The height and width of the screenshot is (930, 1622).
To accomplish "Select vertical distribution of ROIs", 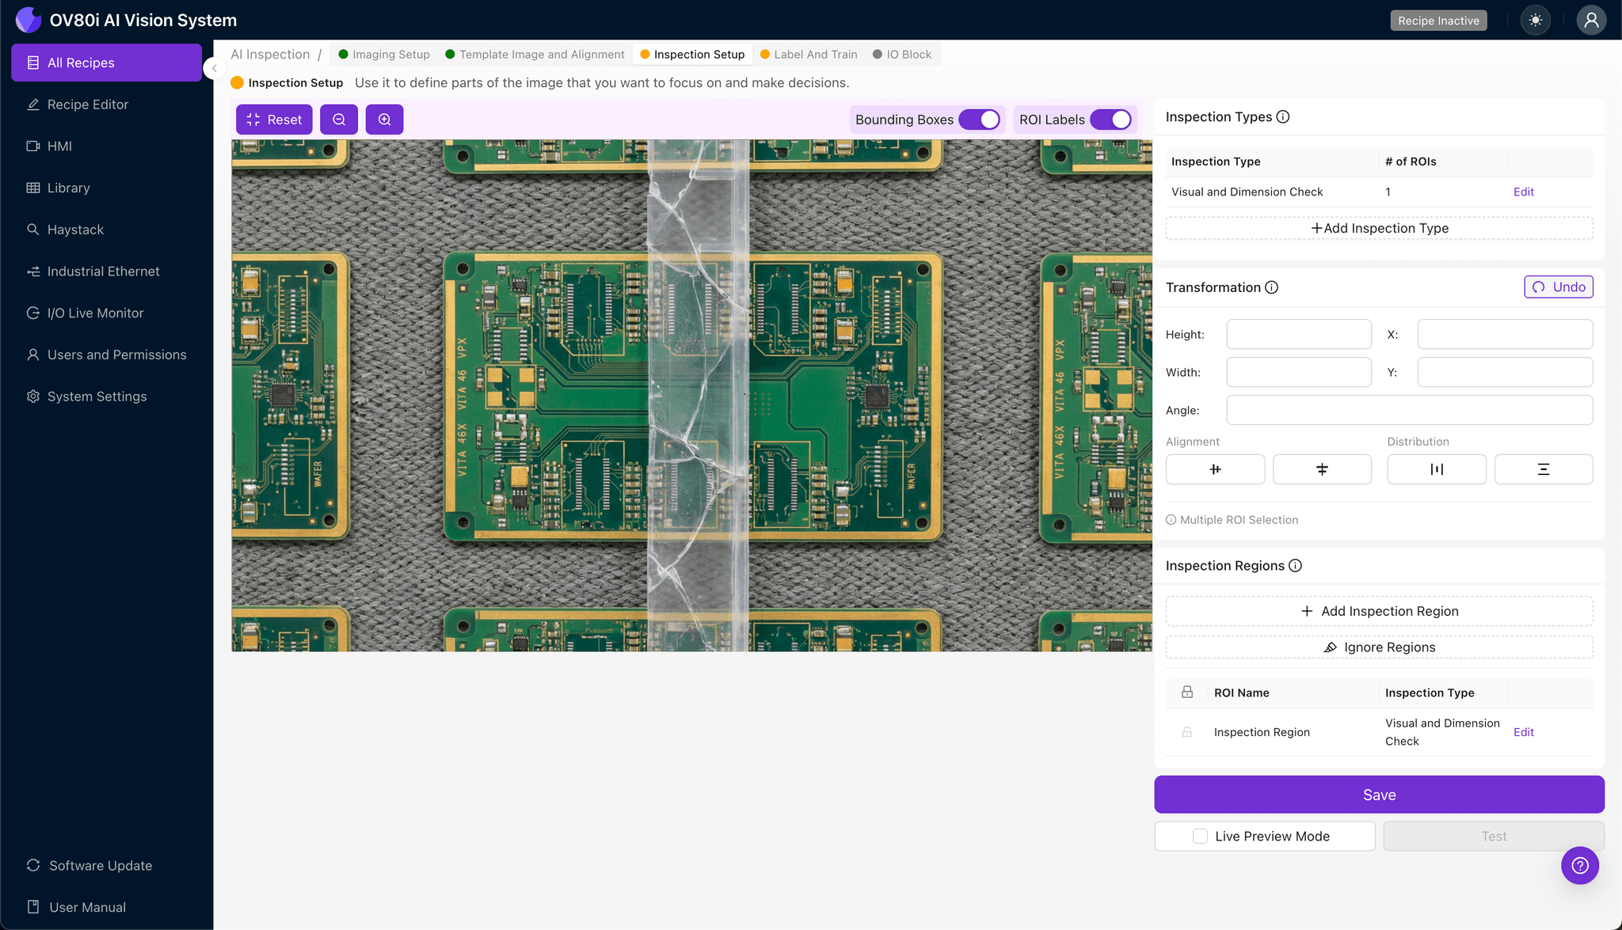I will (1543, 469).
